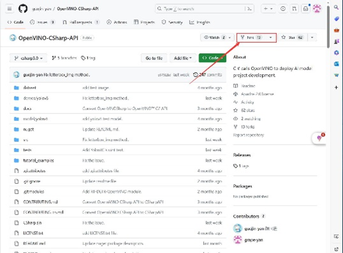Open the external link icon in browser sidebar

point(336,249)
